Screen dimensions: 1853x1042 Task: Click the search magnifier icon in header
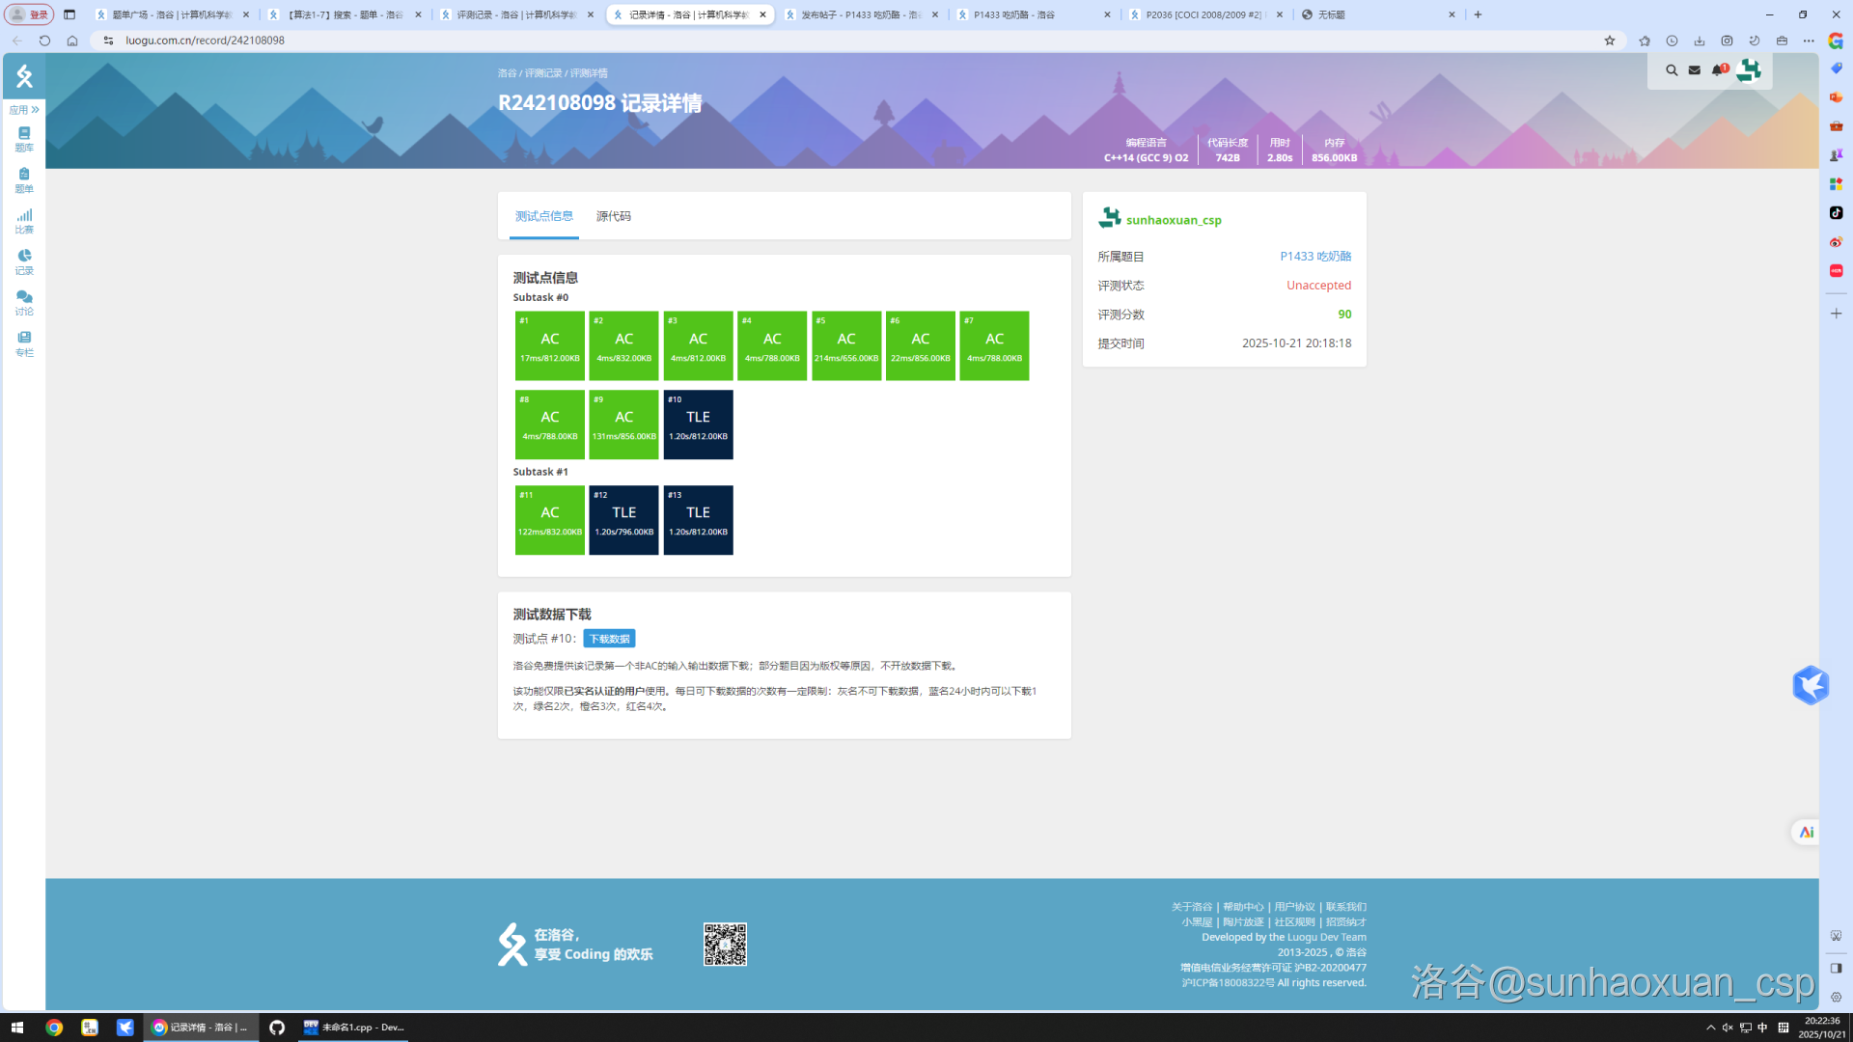pyautogui.click(x=1672, y=70)
